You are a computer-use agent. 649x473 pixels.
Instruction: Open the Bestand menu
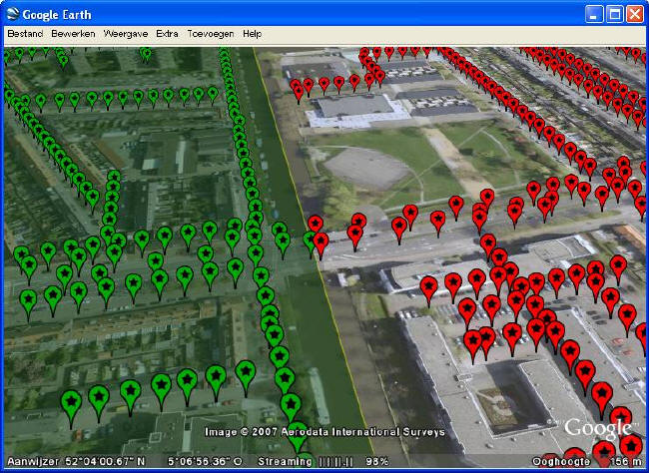25,34
